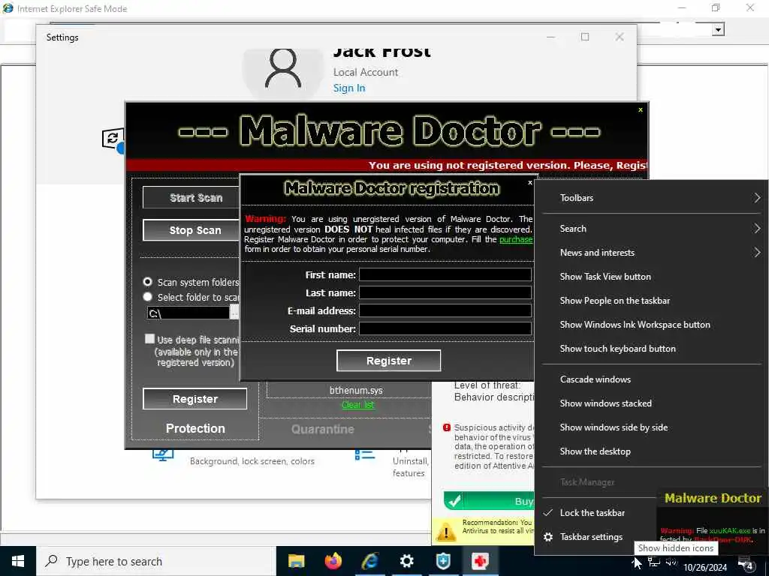Click the Malware Doctor popup title near tray
Viewport: 769px width, 576px height.
coord(713,498)
